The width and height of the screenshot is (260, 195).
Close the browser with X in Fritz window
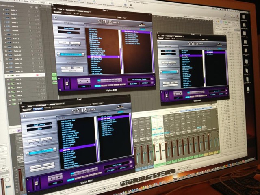point(24,116)
